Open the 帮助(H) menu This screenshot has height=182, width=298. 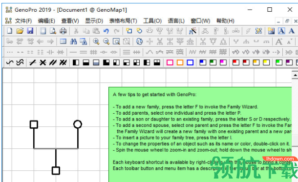click(225, 20)
